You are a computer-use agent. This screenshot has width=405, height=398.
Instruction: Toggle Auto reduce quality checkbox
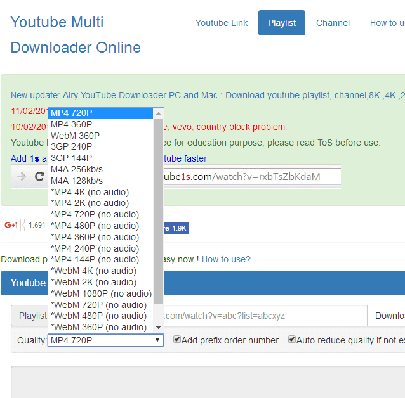292,340
